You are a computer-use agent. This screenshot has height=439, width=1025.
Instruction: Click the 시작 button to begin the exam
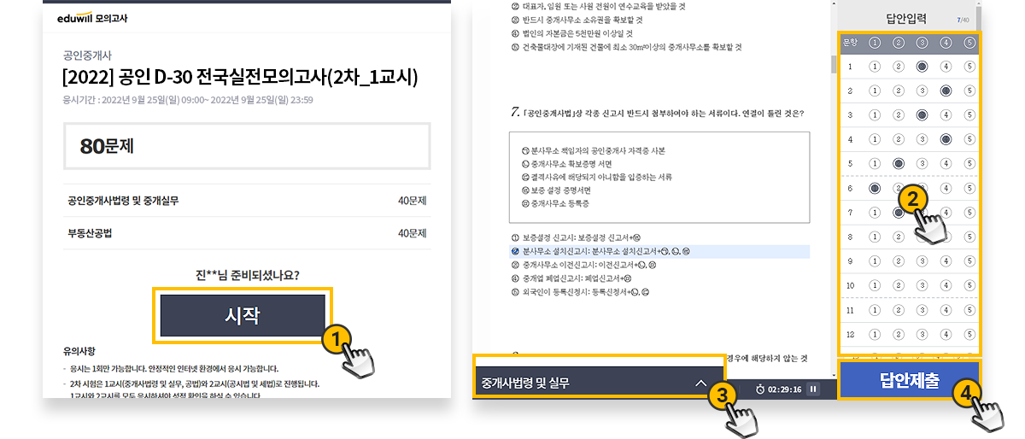pyautogui.click(x=242, y=315)
